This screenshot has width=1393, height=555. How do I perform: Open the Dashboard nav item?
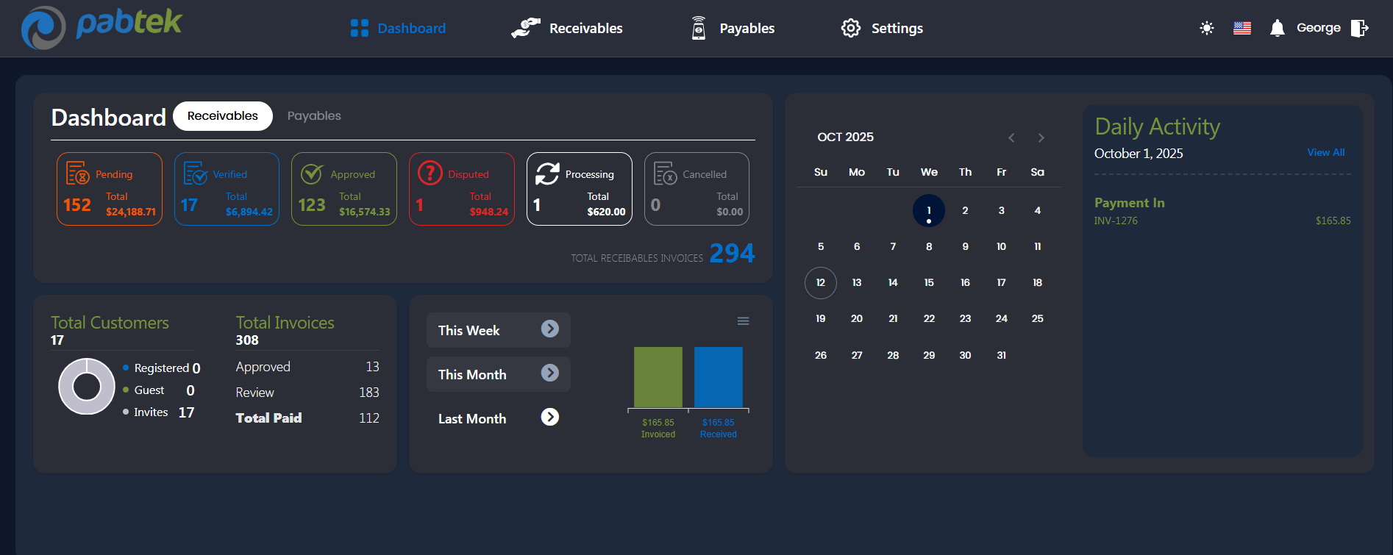398,29
